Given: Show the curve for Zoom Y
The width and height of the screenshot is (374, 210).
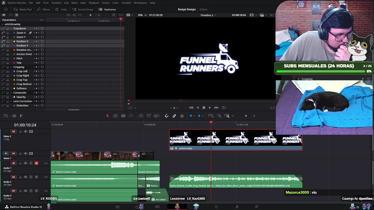Looking at the screenshot, I should 4,37.
